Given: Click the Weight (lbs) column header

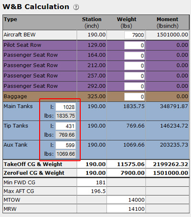Looking at the screenshot, I should 127,22.
